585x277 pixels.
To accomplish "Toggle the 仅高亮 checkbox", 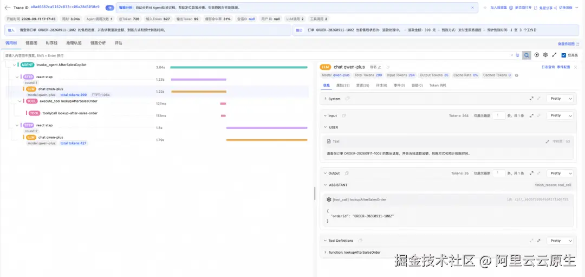I will click(x=564, y=55).
